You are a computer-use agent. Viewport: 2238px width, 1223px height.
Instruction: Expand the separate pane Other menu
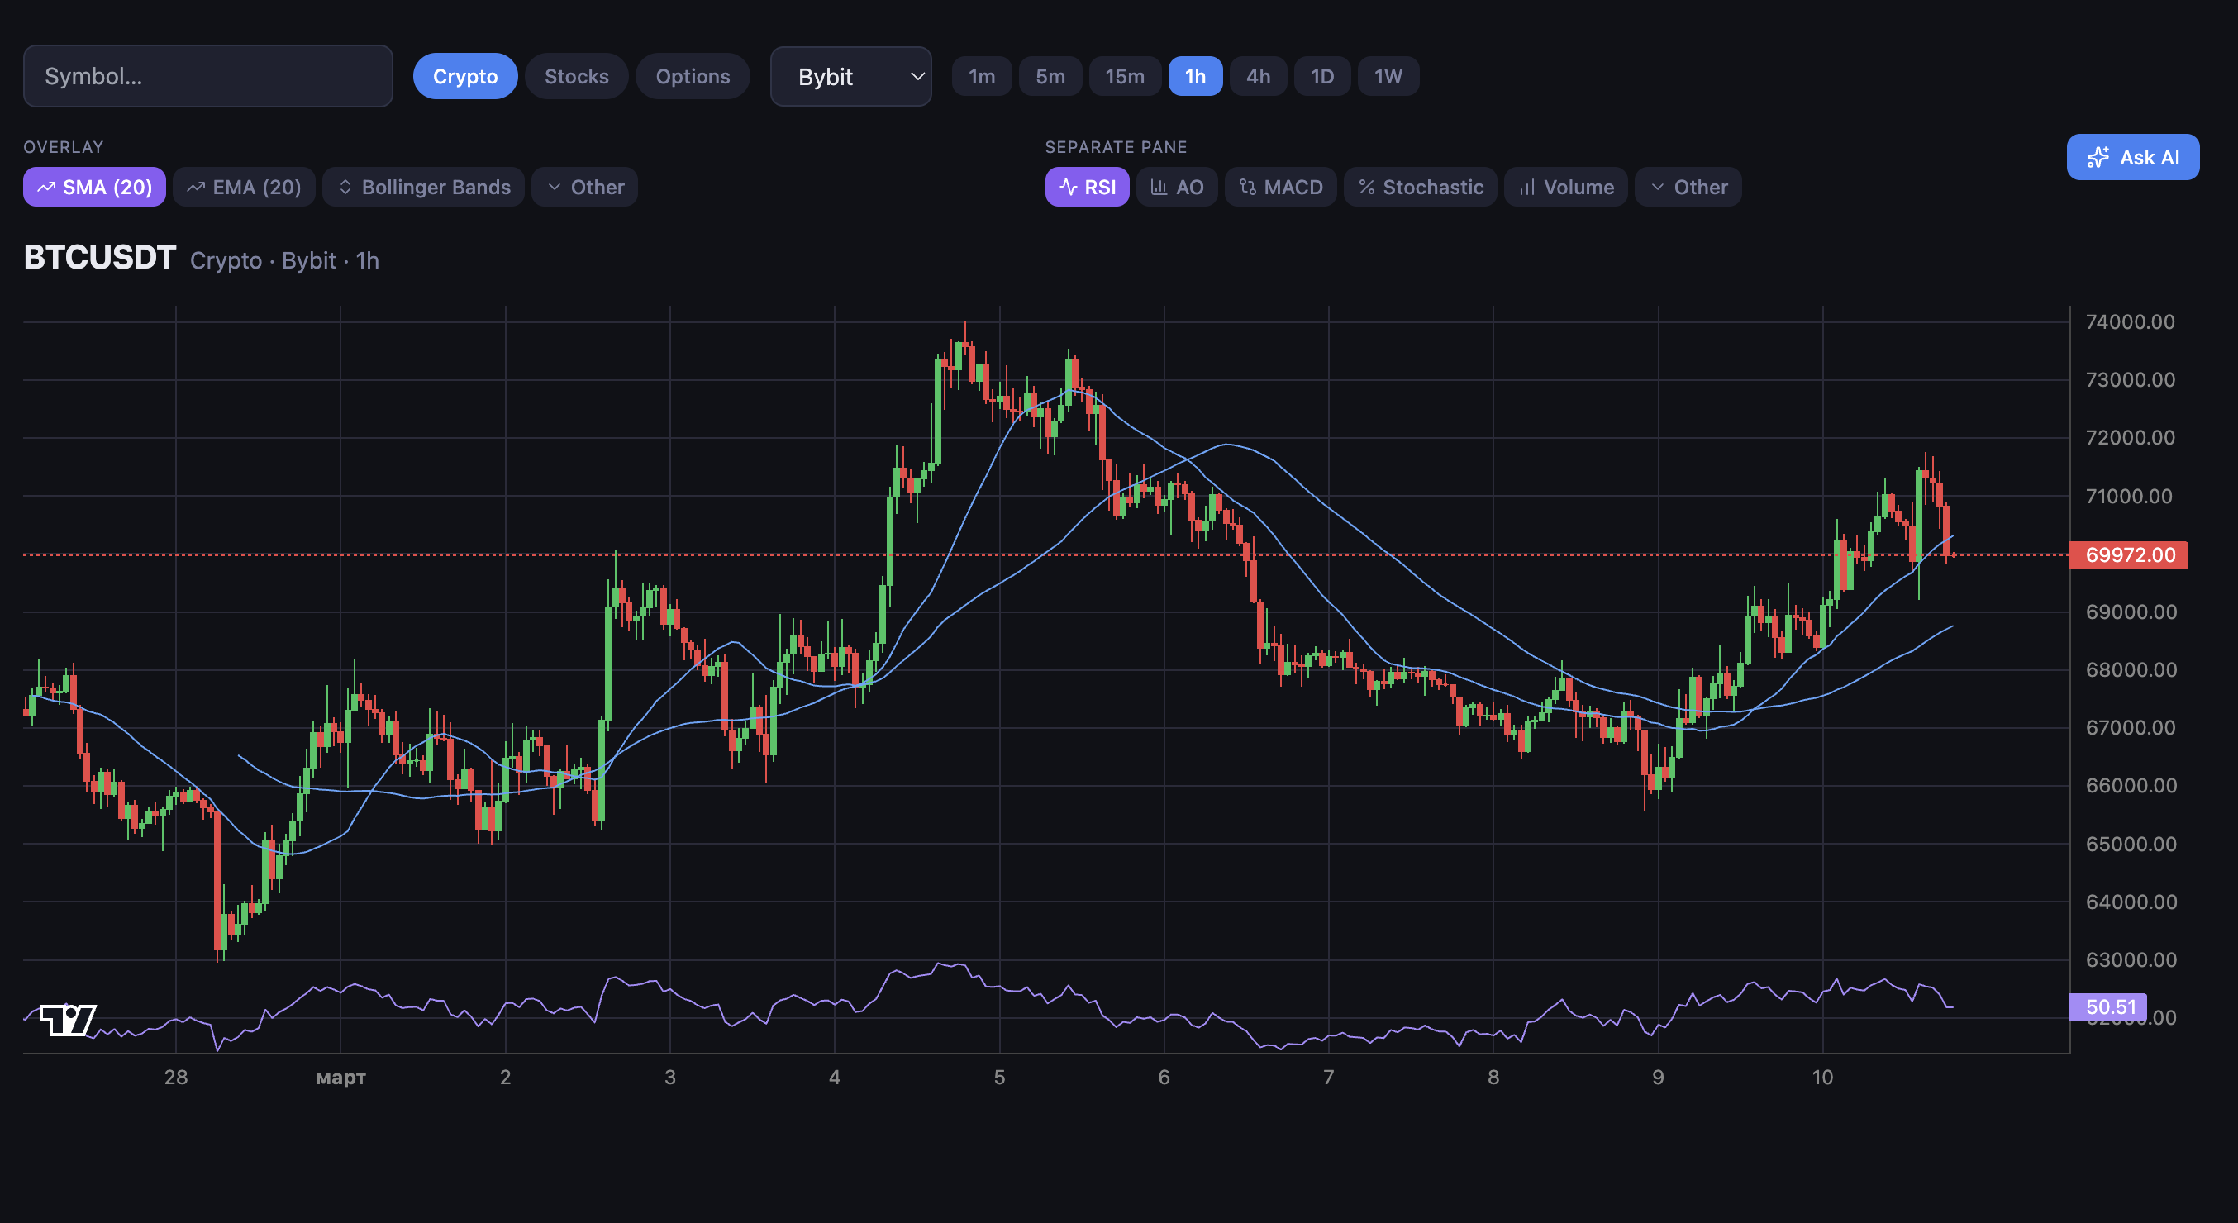pos(1688,188)
